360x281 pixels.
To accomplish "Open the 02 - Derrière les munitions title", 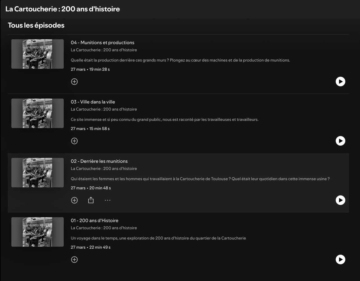I will click(99, 161).
